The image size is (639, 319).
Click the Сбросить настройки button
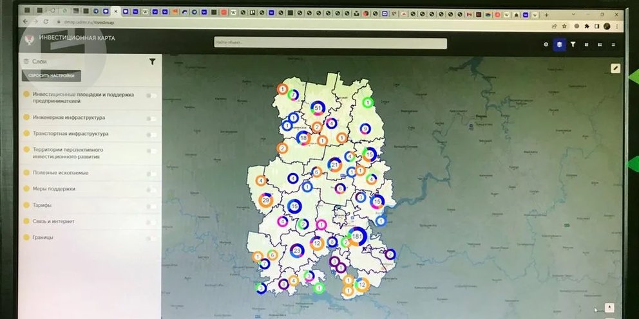(52, 76)
